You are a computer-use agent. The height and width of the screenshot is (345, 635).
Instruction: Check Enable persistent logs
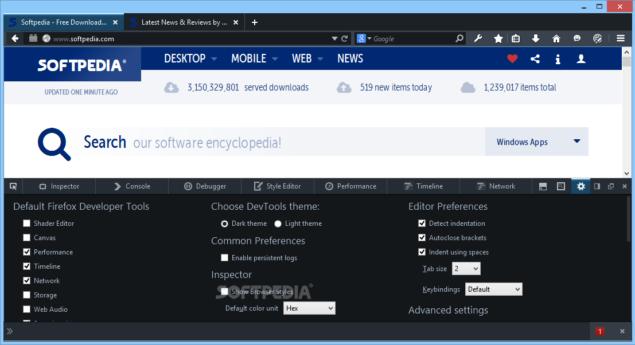tap(224, 258)
